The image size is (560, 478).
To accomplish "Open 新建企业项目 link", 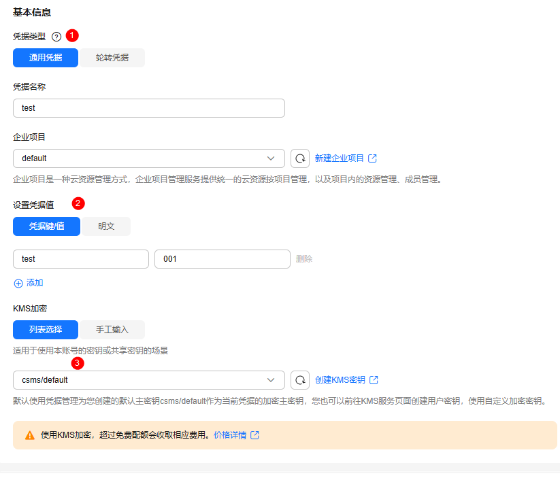I will 339,158.
